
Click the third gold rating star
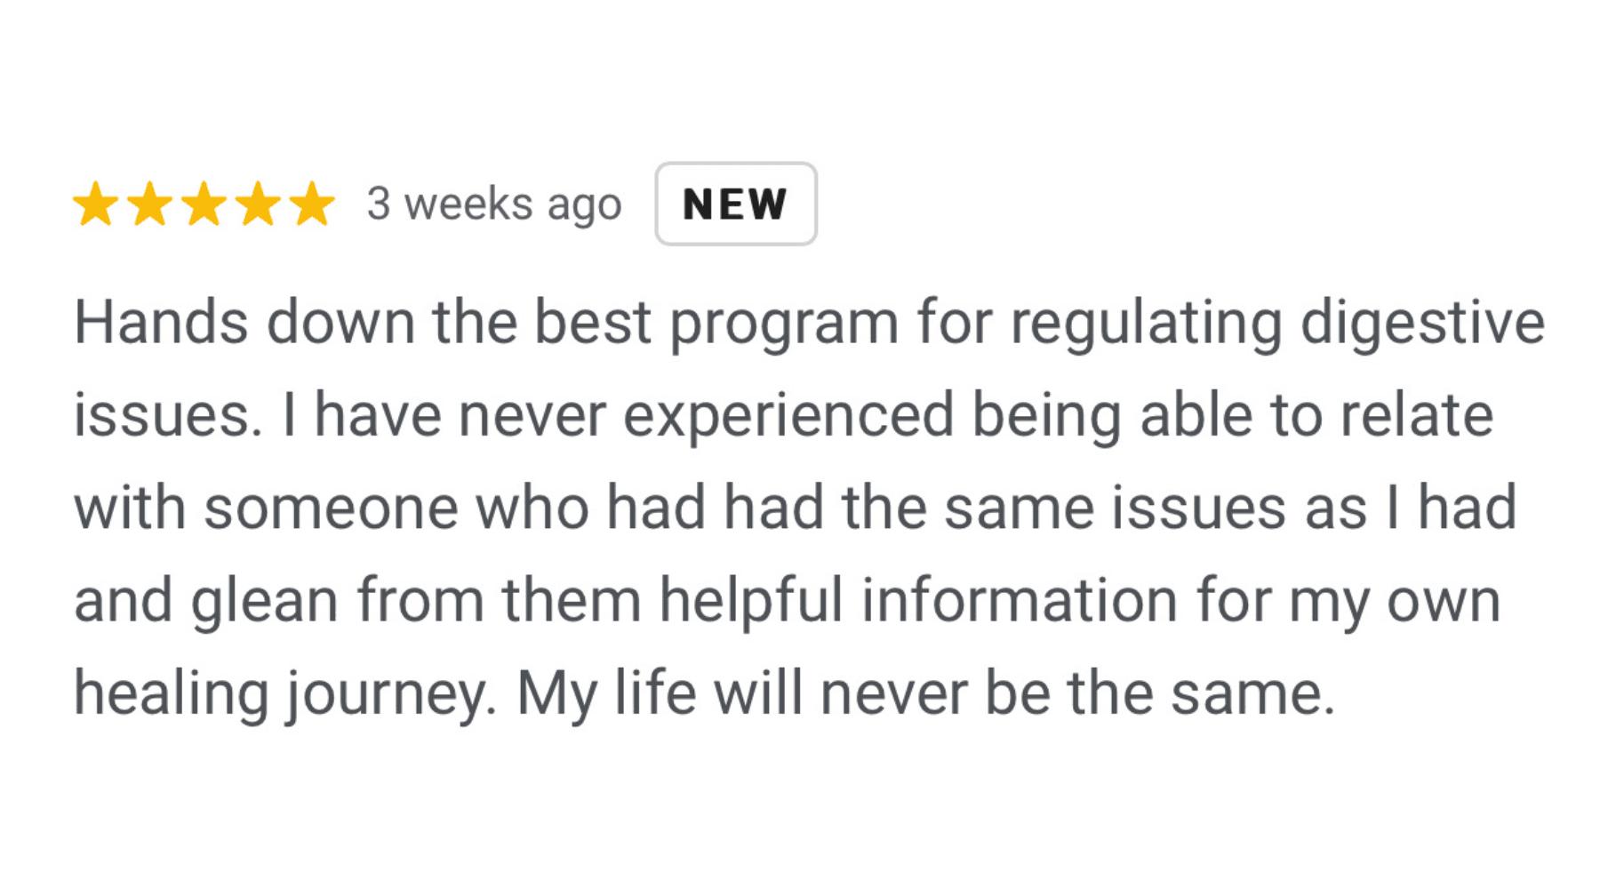click(x=204, y=204)
